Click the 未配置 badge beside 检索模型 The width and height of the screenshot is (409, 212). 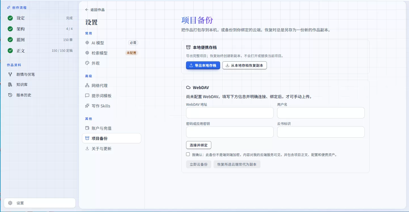[x=132, y=53]
